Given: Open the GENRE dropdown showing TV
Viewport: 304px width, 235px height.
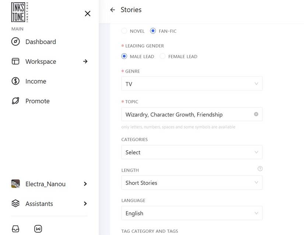Looking at the screenshot, I should point(192,84).
